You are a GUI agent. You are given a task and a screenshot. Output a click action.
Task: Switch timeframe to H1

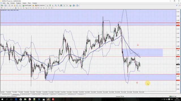pyautogui.click(x=41, y=8)
